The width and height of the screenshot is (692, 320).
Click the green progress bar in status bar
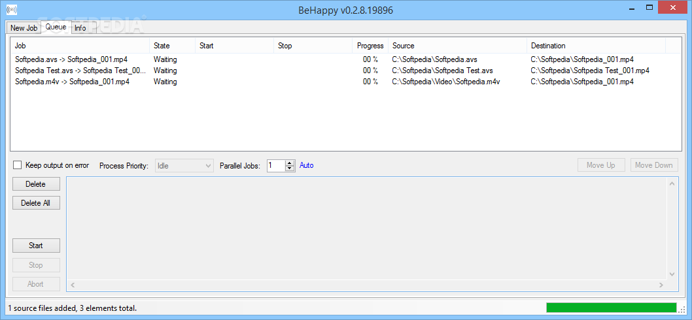point(612,308)
